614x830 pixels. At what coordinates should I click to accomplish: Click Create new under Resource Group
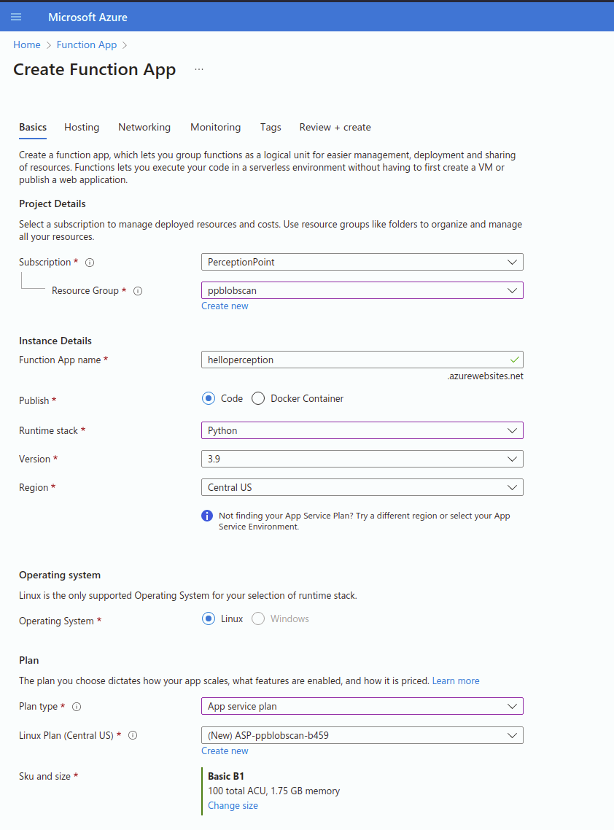click(x=225, y=306)
